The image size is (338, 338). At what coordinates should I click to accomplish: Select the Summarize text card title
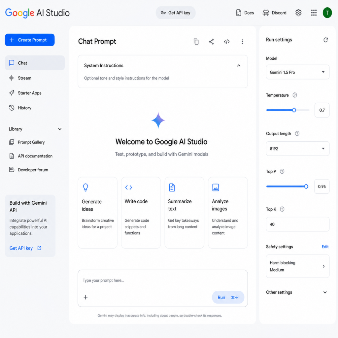coord(180,205)
